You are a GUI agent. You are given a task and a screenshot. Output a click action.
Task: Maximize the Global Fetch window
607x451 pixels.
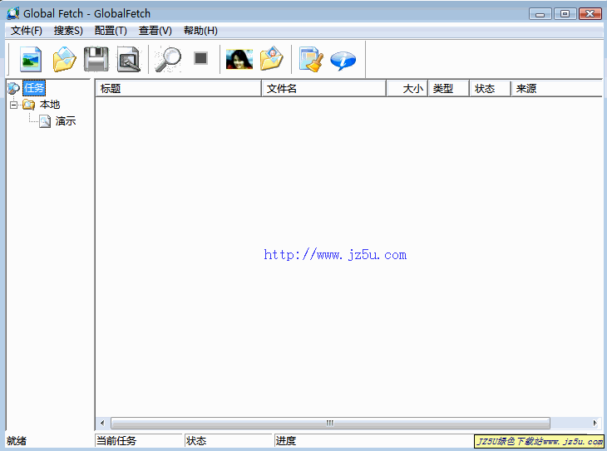pos(565,13)
